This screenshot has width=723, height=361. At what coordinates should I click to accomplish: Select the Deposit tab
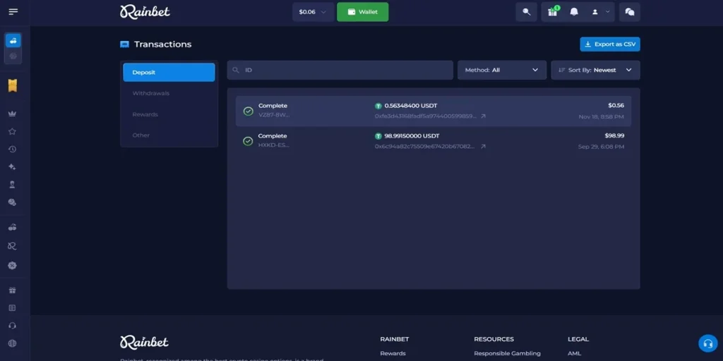click(x=169, y=73)
